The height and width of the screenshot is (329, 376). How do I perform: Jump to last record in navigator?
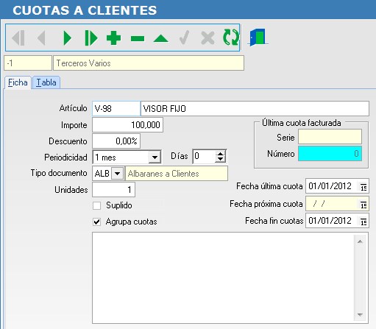[x=91, y=38]
